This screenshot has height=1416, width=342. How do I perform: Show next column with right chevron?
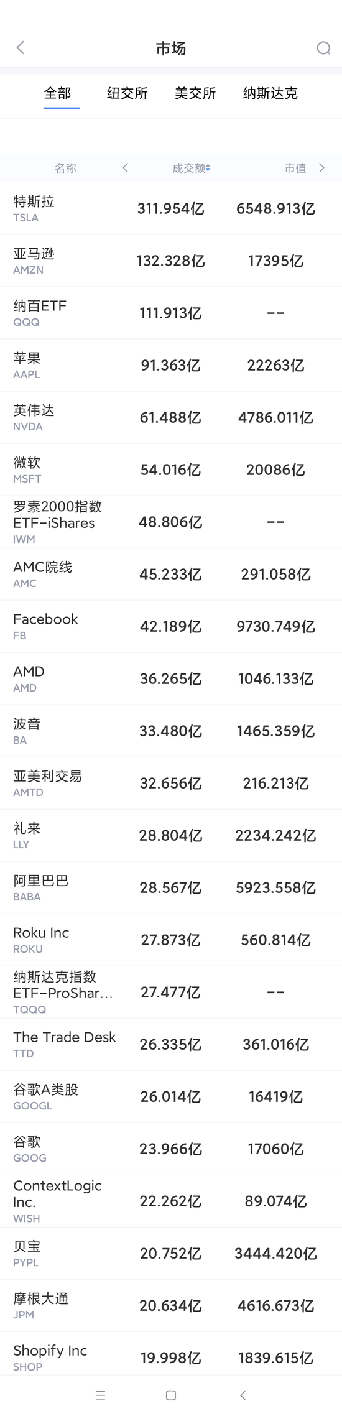pos(321,168)
